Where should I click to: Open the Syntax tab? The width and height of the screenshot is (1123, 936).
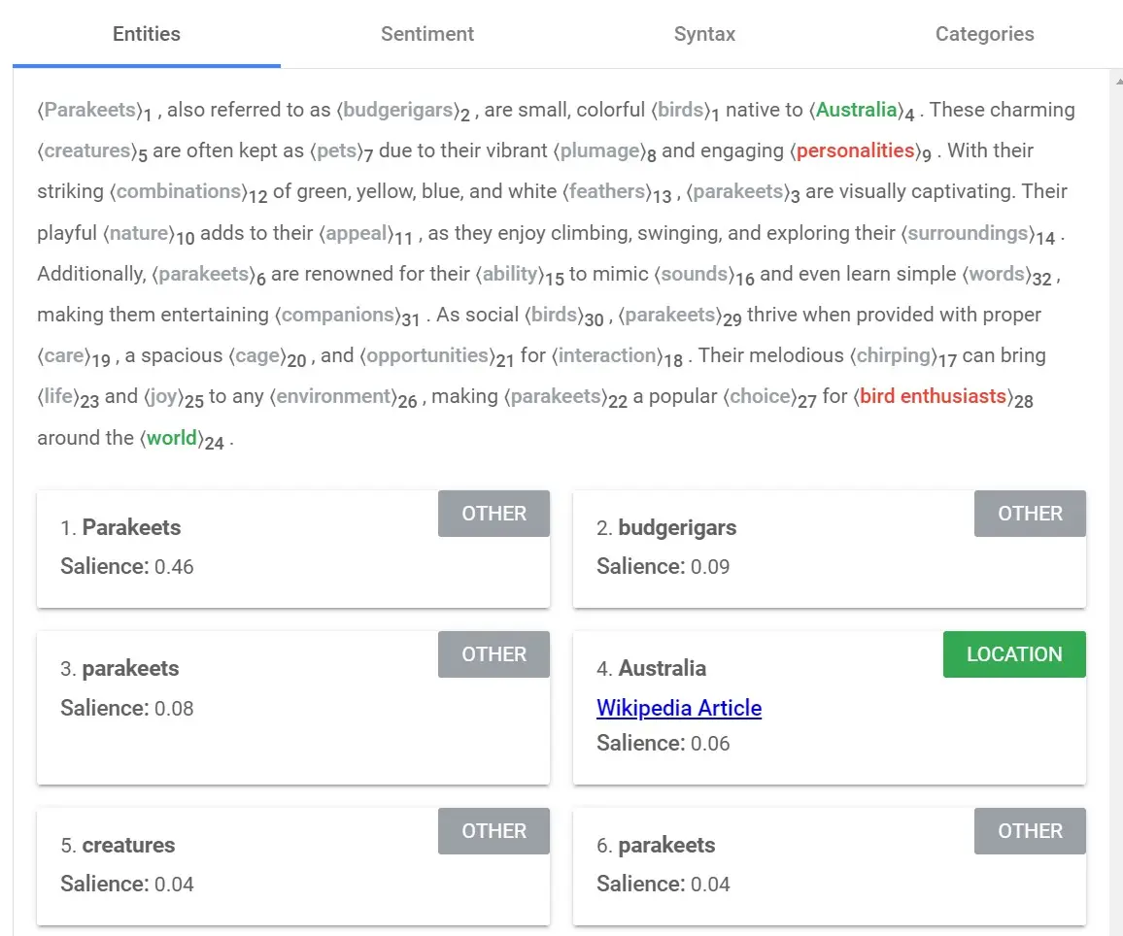[x=704, y=34]
